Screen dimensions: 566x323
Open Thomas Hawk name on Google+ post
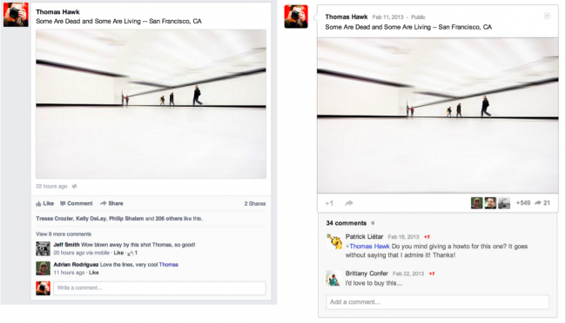coord(347,16)
